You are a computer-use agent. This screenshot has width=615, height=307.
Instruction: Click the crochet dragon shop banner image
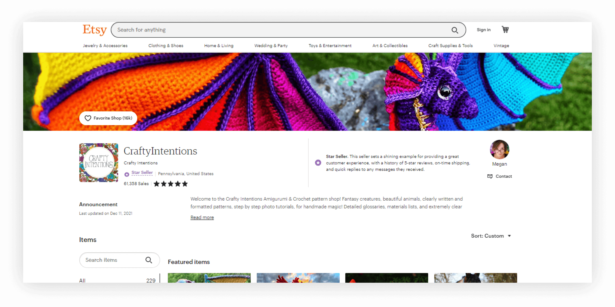[x=307, y=92]
